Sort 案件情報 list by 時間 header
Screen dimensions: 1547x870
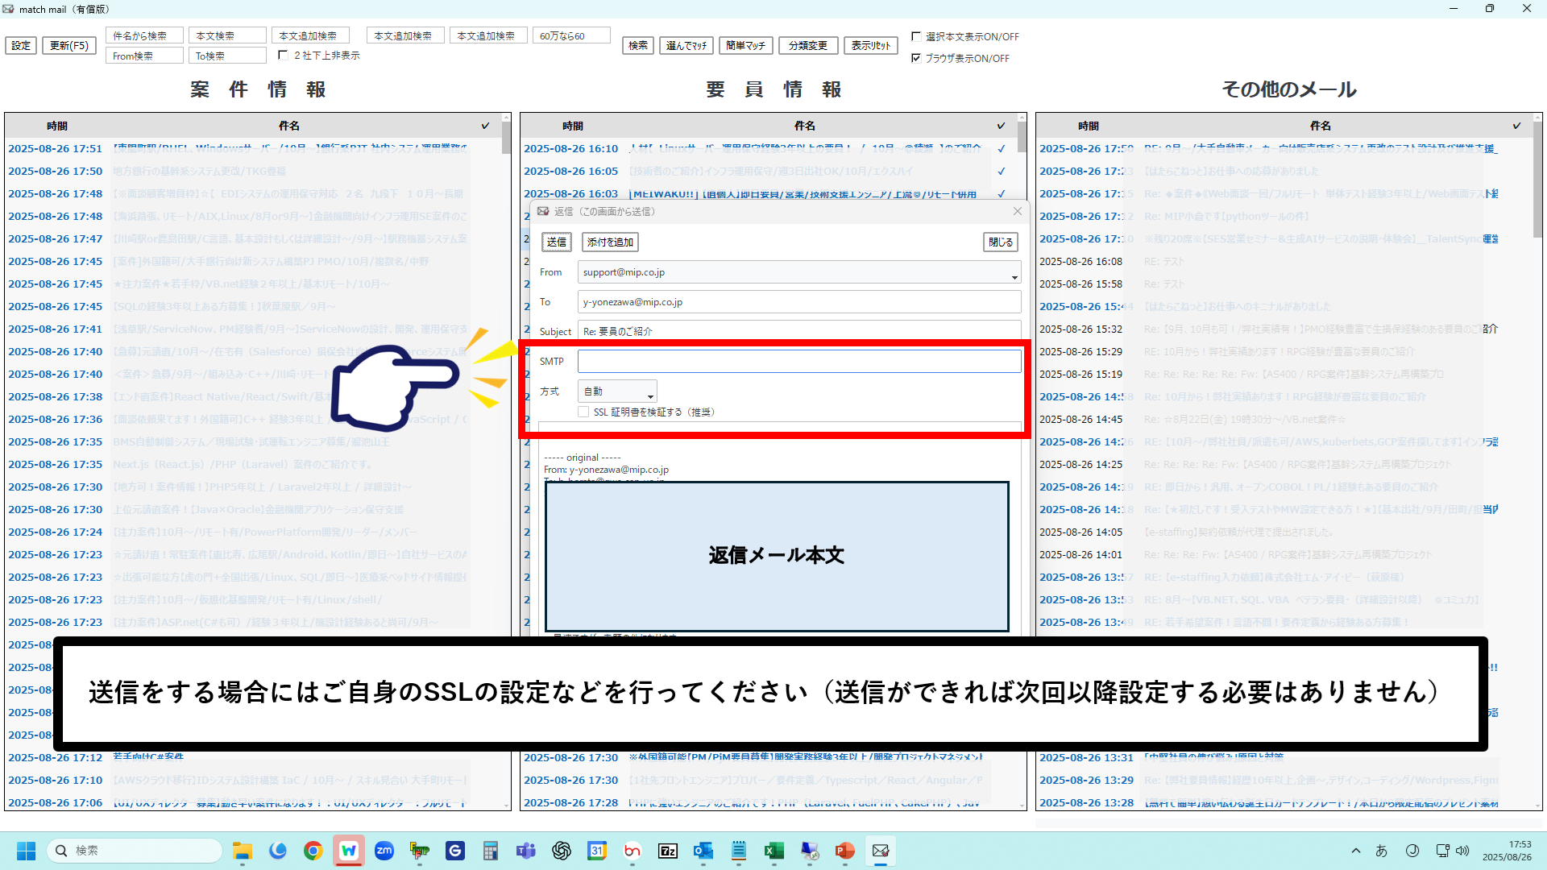56,126
